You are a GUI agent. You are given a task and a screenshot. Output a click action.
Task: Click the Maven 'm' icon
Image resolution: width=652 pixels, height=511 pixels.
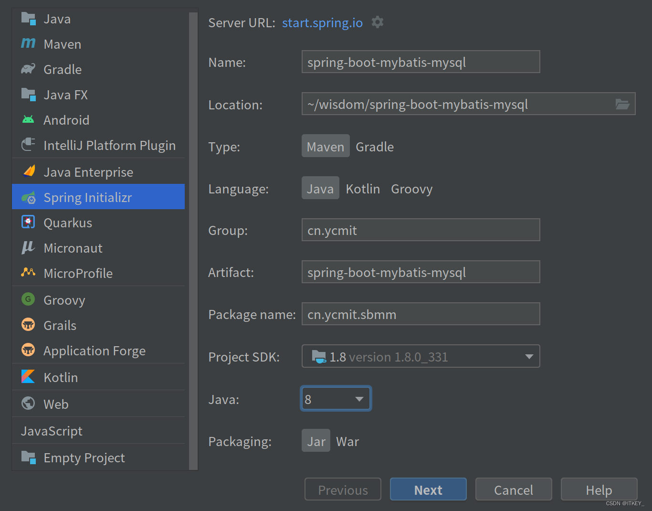pos(29,43)
